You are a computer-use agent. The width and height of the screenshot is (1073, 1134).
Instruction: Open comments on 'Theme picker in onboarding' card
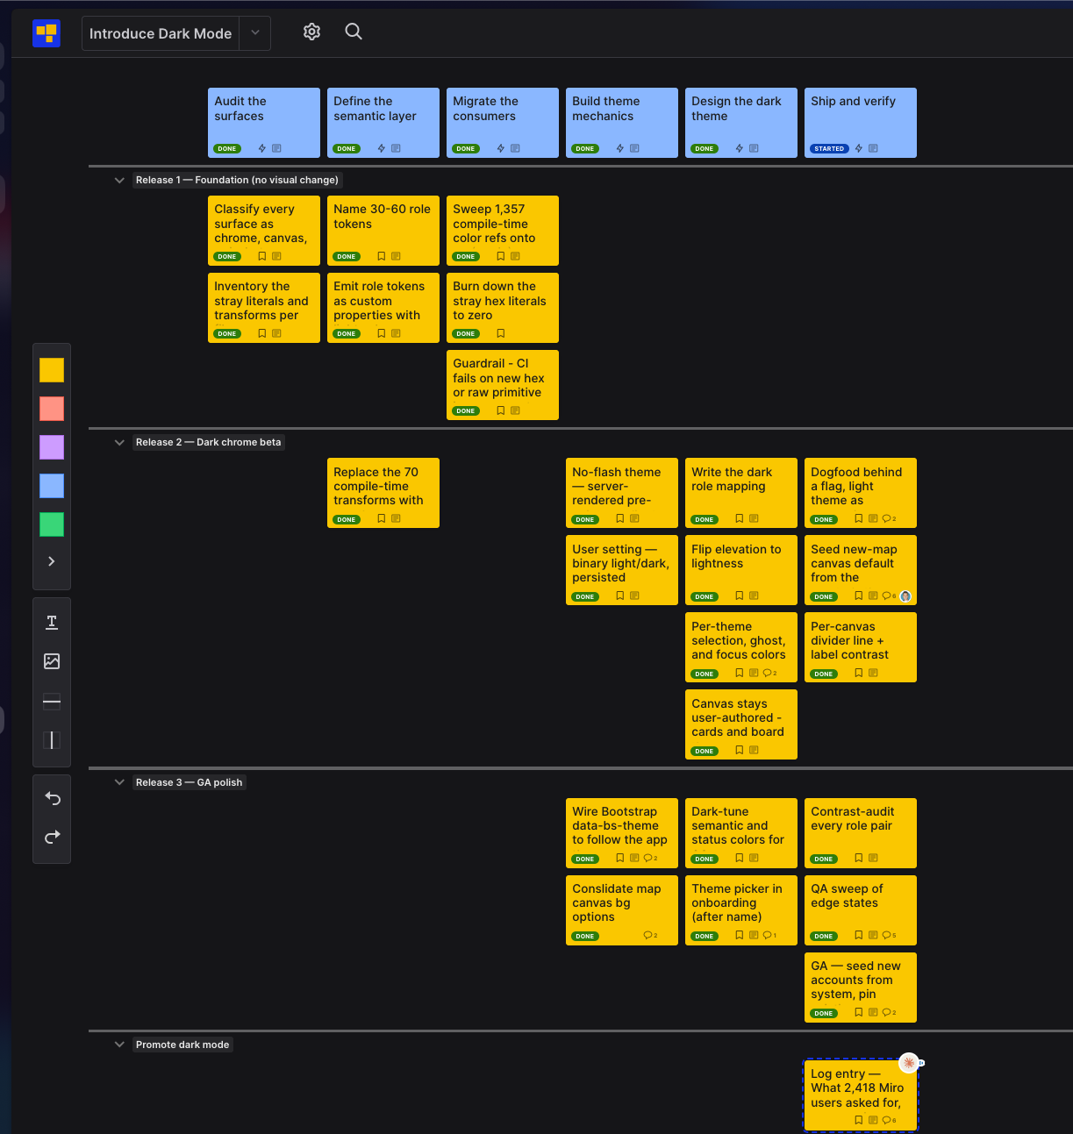coord(769,935)
